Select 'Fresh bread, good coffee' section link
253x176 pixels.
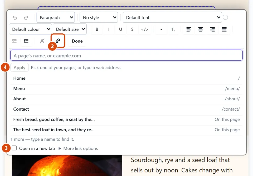coord(126,119)
